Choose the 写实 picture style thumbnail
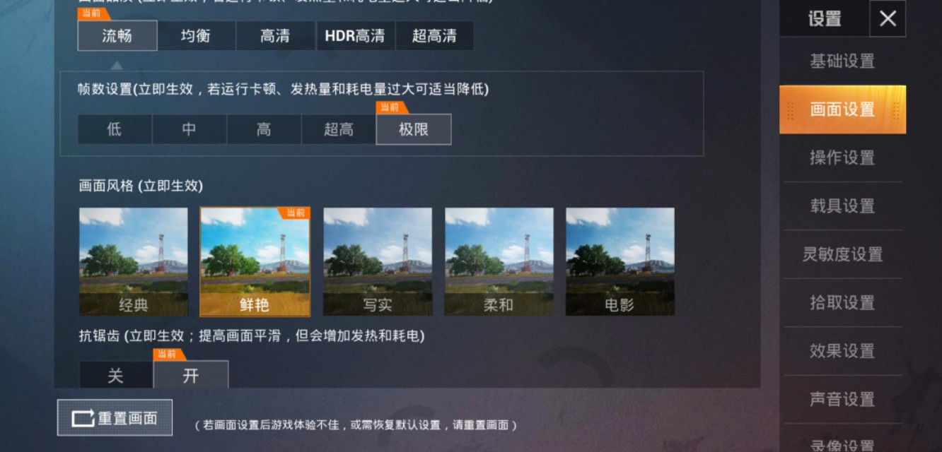This screenshot has width=942, height=452. (377, 261)
